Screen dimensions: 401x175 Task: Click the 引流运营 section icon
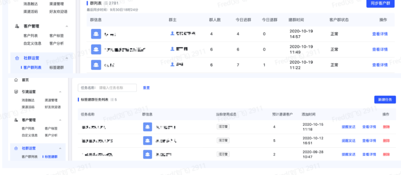pos(16,92)
